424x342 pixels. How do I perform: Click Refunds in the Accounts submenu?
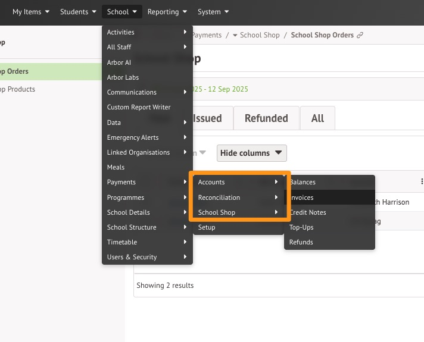point(301,242)
